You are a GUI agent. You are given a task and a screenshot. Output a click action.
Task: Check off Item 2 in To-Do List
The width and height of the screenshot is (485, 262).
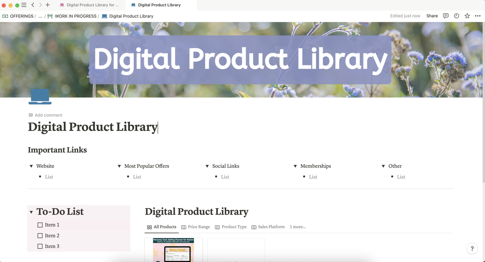pos(40,236)
